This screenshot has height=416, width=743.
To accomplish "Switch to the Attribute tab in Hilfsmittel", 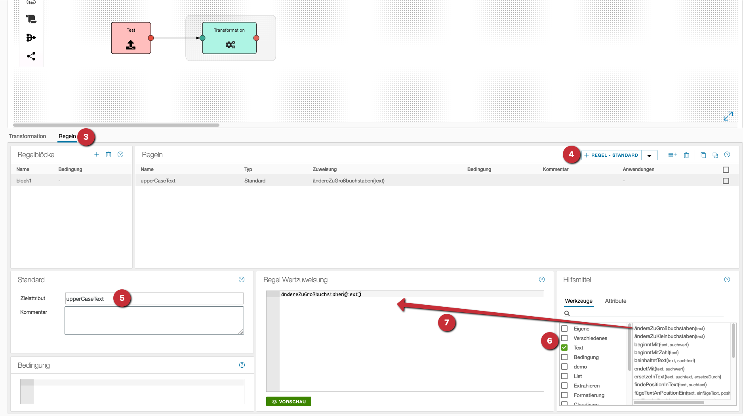I will [x=615, y=301].
